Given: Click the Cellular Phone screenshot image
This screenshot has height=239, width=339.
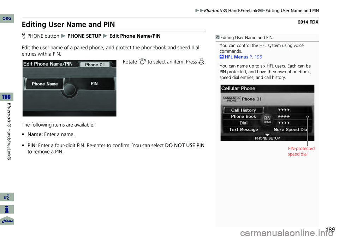Looking at the screenshot, I should pos(267,113).
